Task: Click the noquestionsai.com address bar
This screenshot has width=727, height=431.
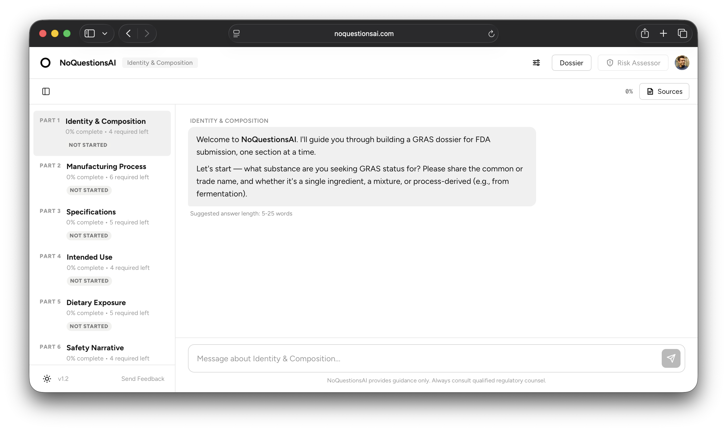Action: point(363,33)
